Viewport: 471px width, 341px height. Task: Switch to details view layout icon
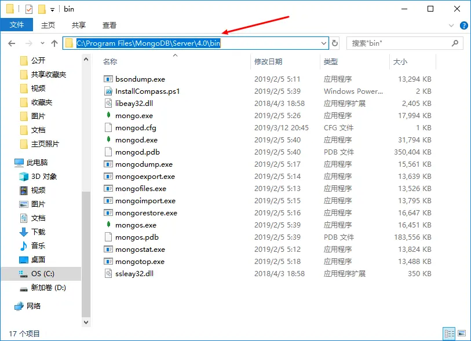pos(449,333)
